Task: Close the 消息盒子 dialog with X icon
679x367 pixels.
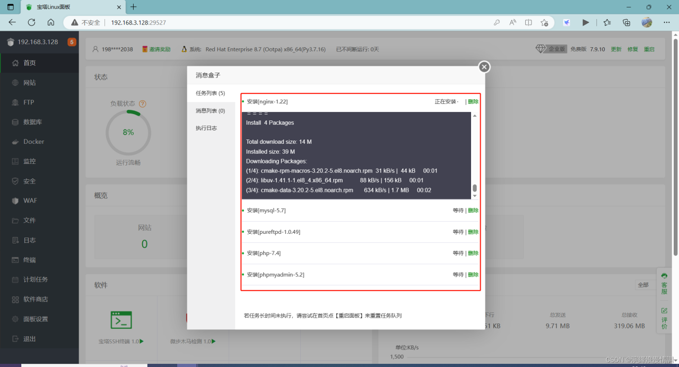Action: point(484,67)
